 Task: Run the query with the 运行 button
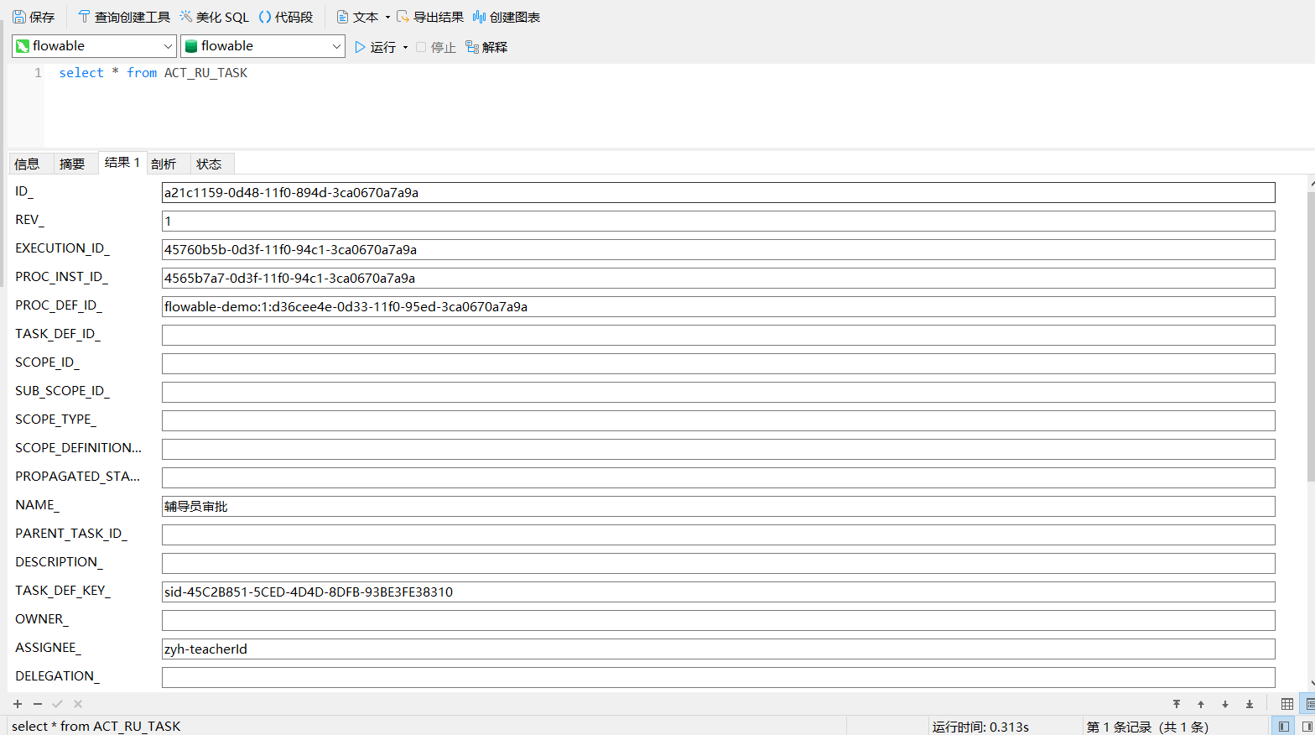(x=375, y=47)
